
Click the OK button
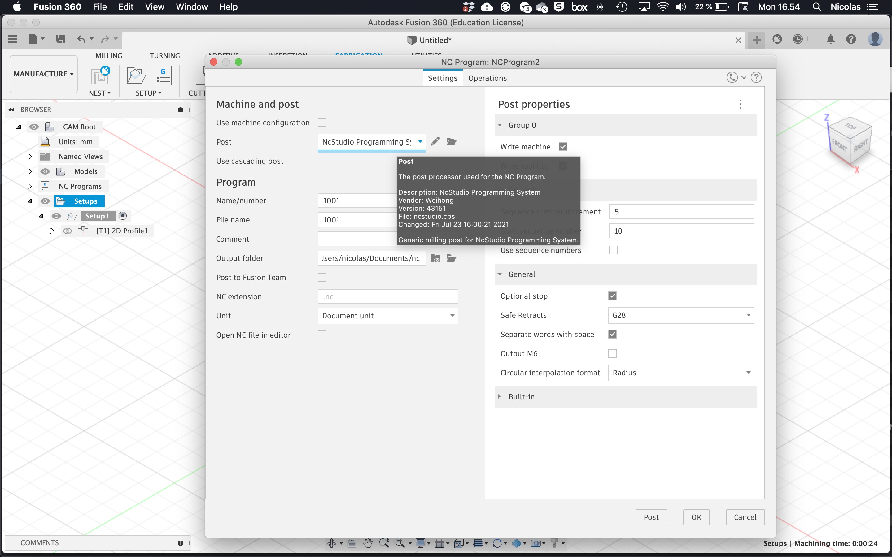(x=696, y=517)
